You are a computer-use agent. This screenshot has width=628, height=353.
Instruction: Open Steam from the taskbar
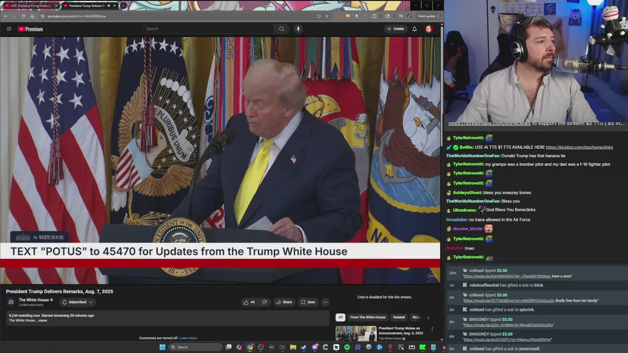[x=304, y=347]
